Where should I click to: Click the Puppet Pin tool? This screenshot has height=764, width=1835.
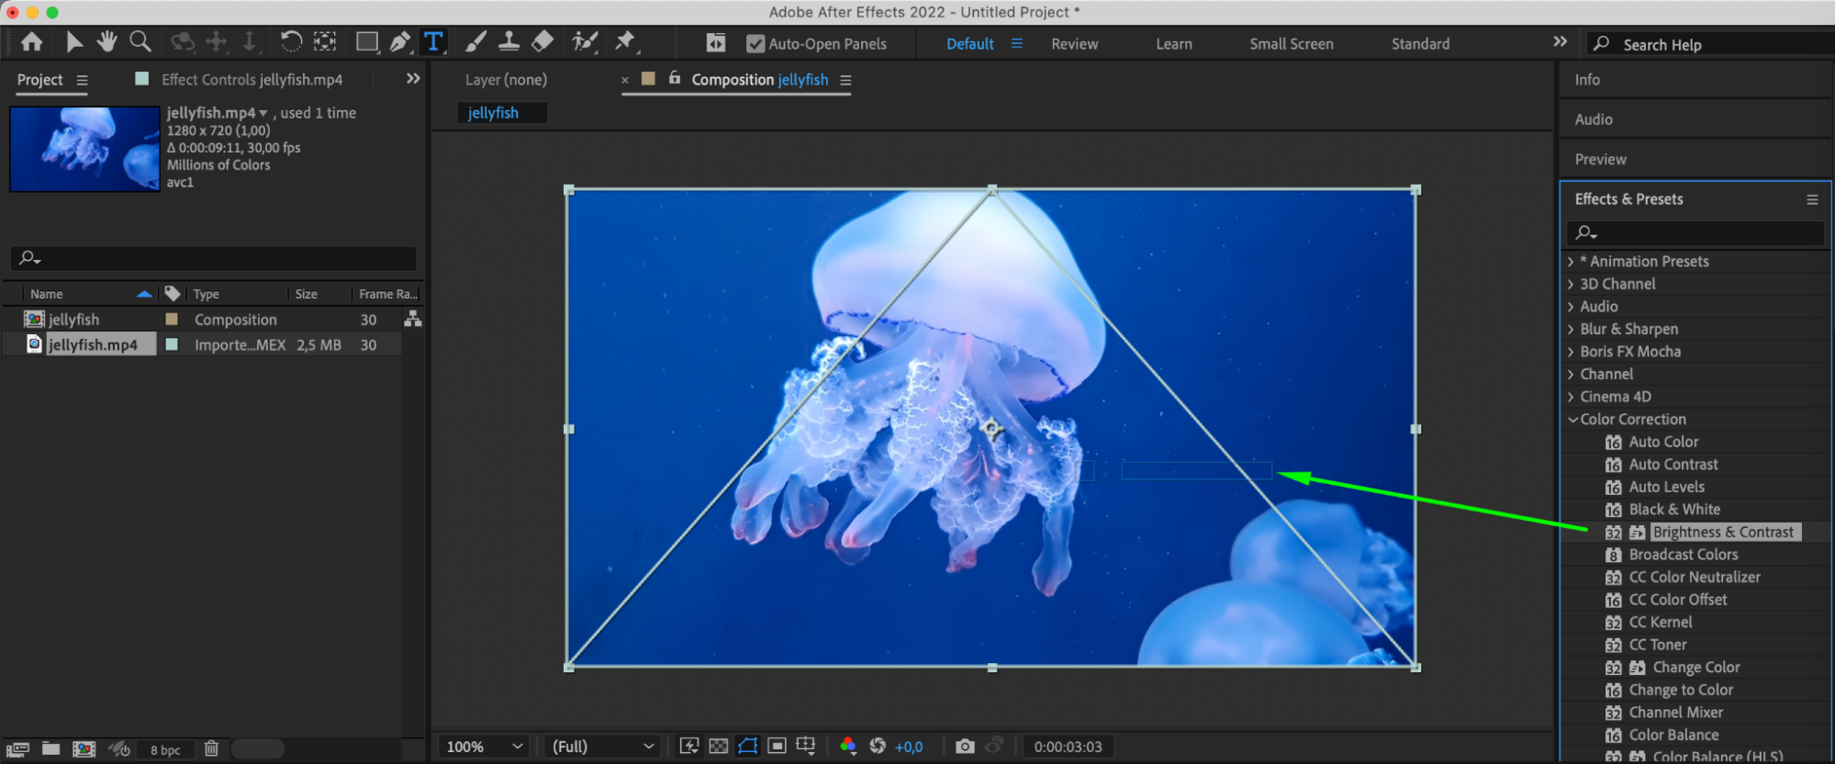coord(625,42)
